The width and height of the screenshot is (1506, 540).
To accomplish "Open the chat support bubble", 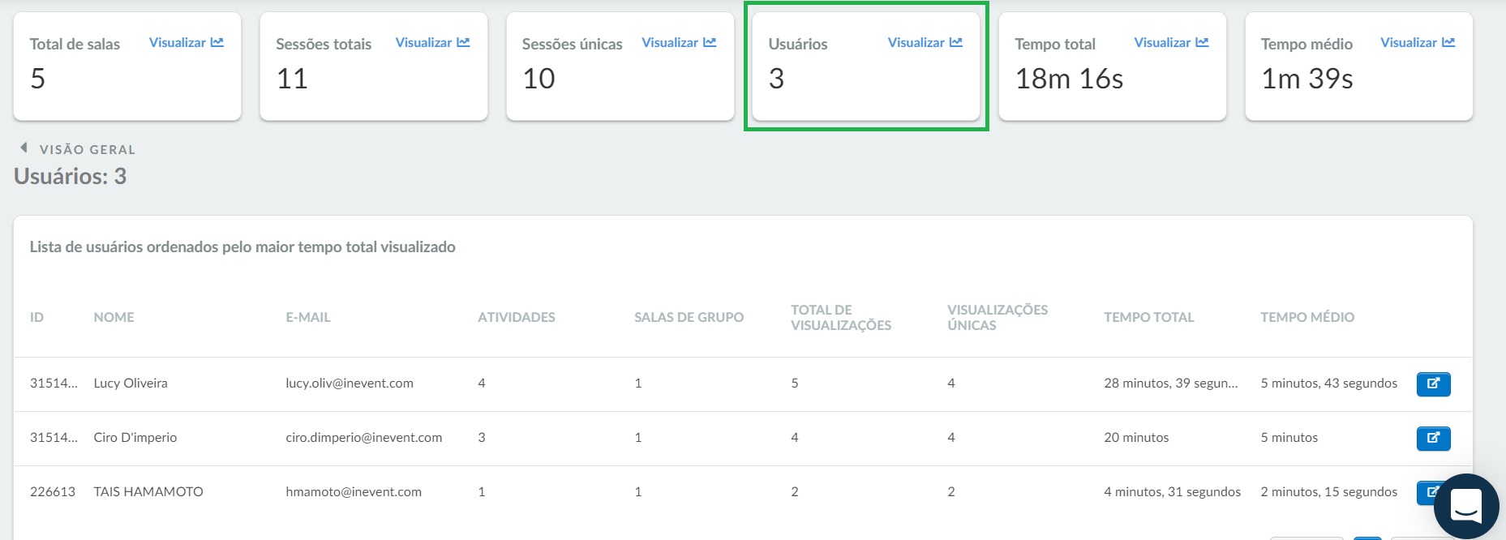I will coord(1466,506).
